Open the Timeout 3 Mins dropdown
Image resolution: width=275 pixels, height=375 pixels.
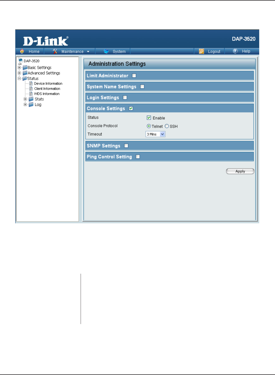pyautogui.click(x=155, y=134)
